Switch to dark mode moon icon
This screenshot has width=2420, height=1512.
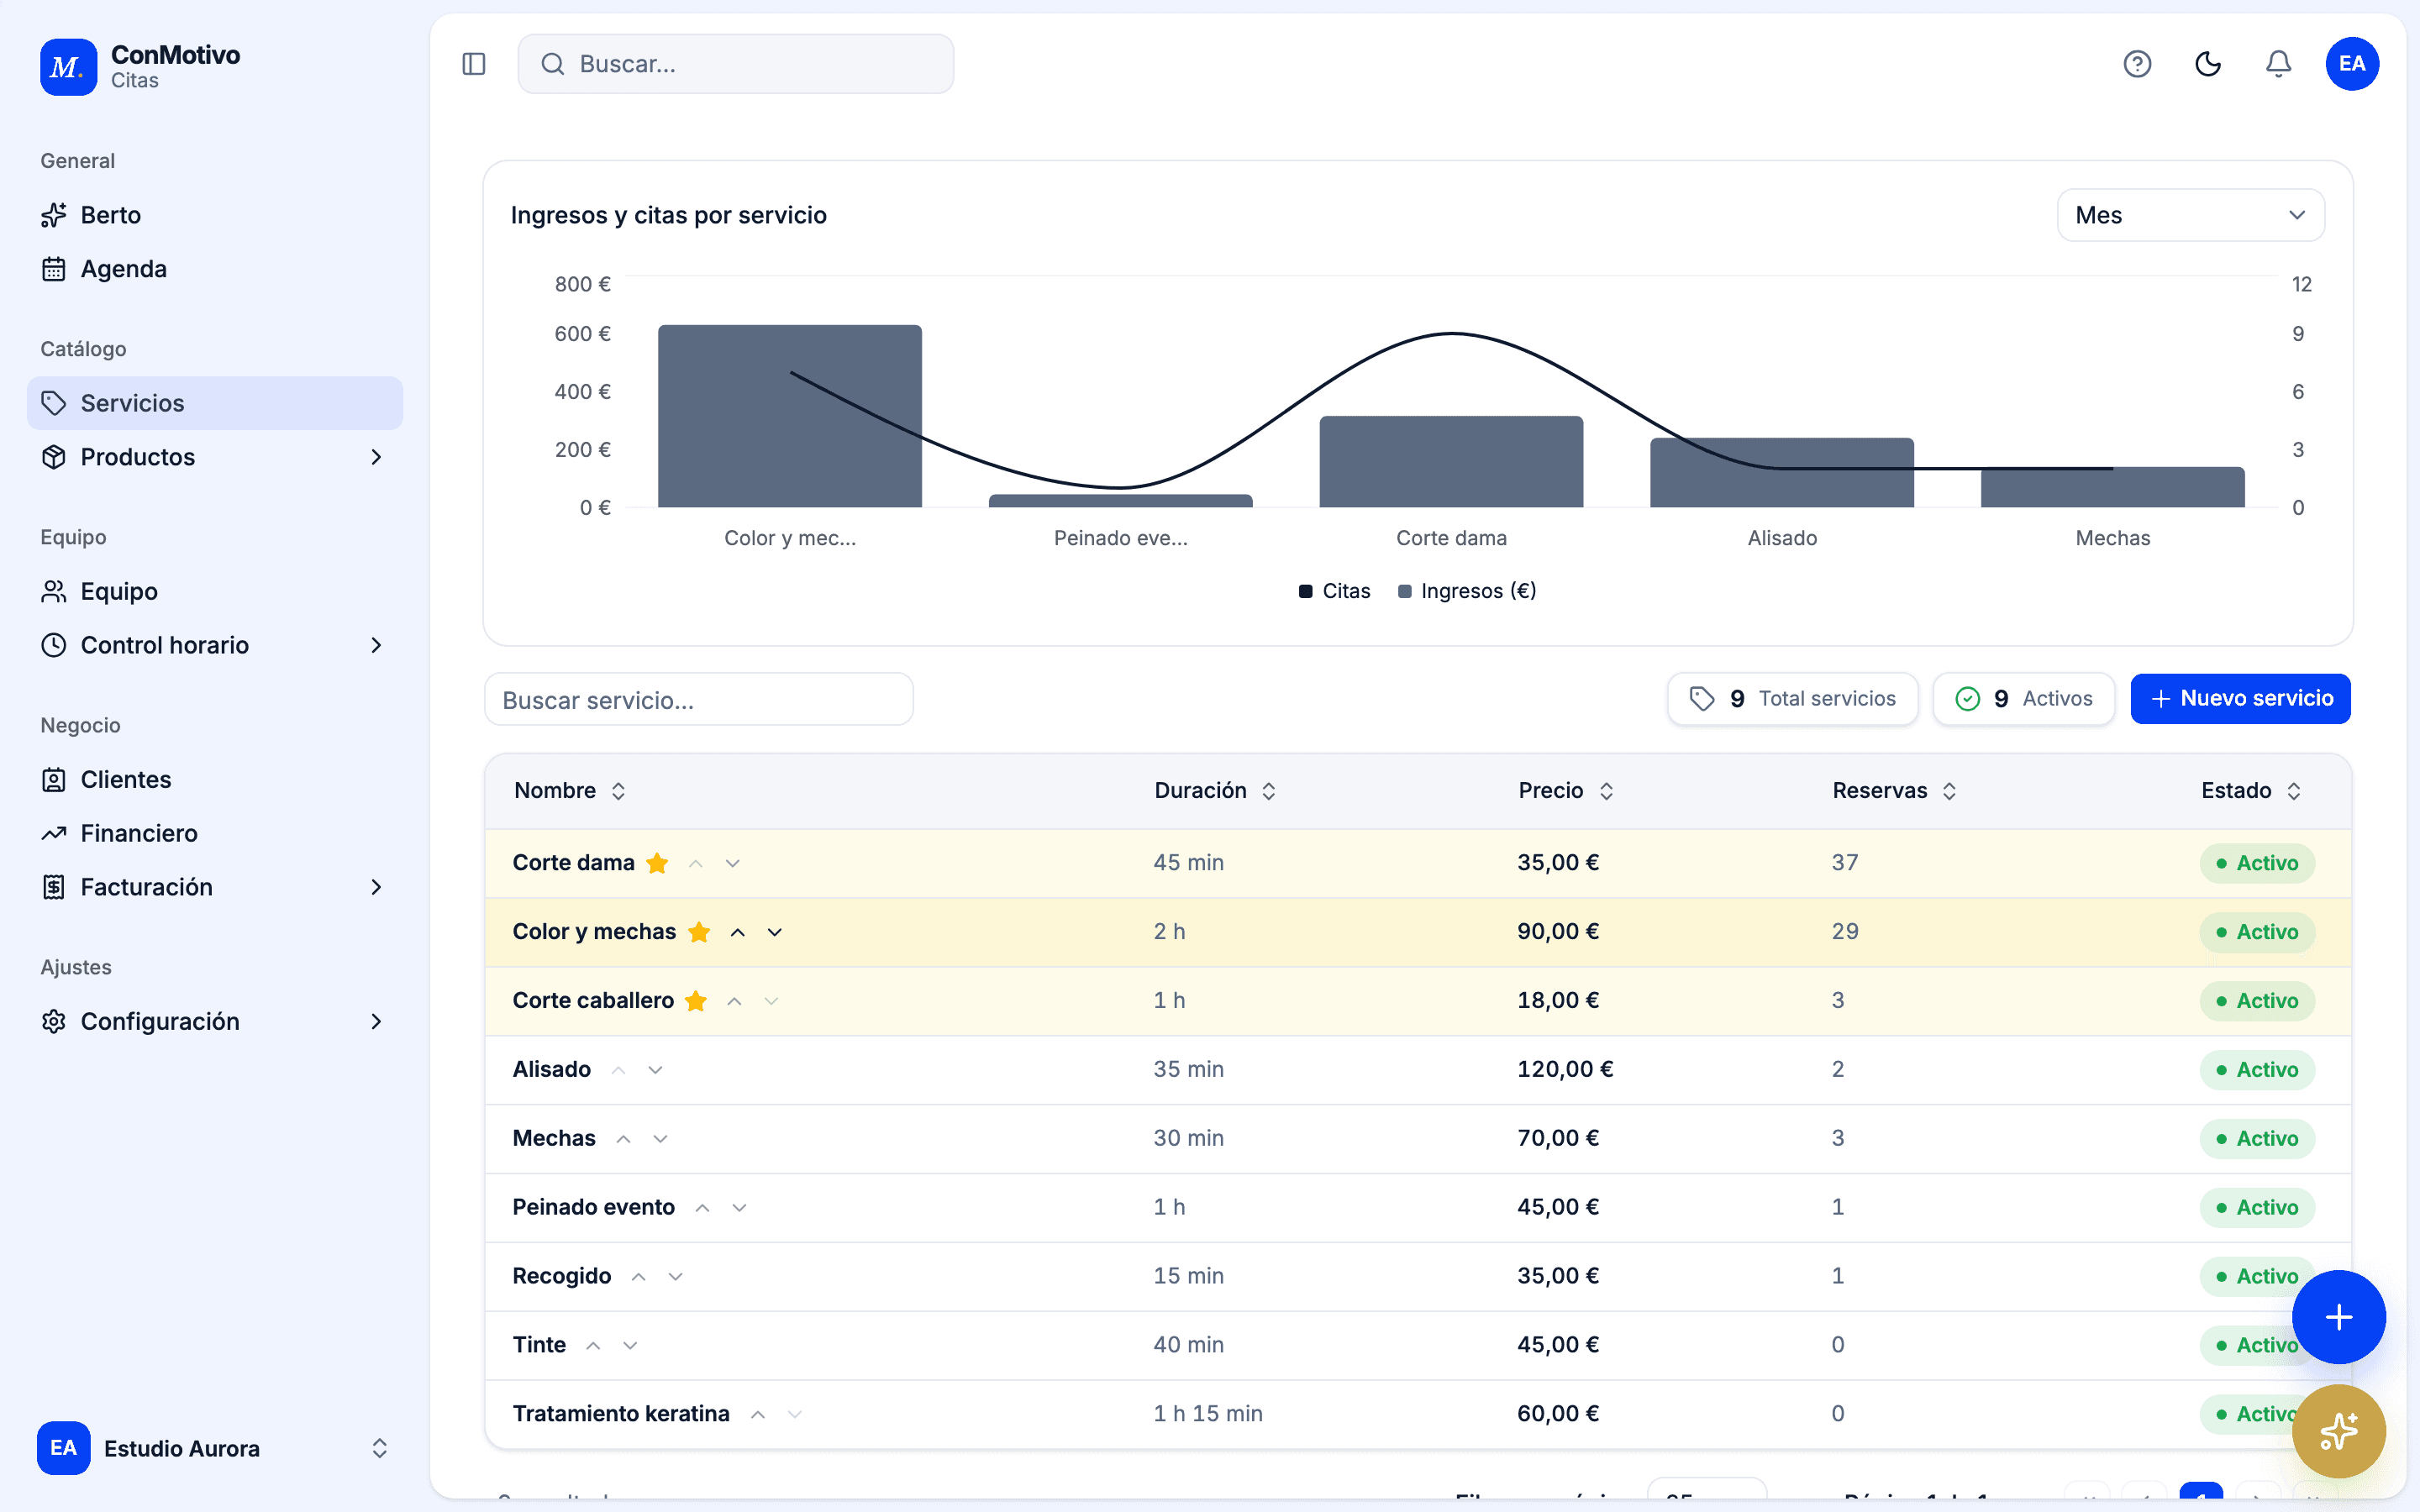click(x=2208, y=64)
